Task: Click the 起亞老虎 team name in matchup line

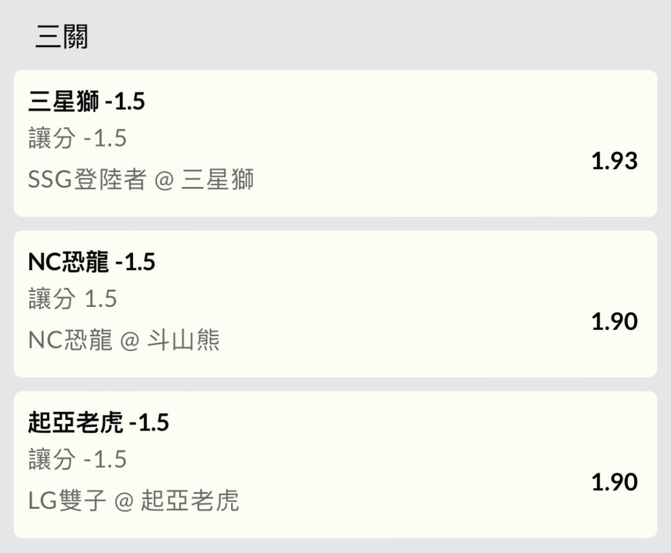Action: tap(189, 500)
